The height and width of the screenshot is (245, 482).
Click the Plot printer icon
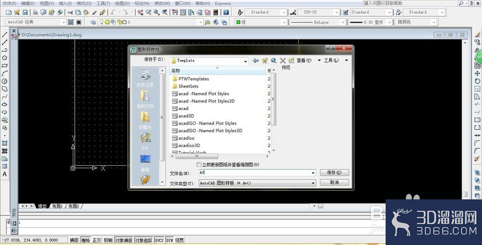coord(35,12)
